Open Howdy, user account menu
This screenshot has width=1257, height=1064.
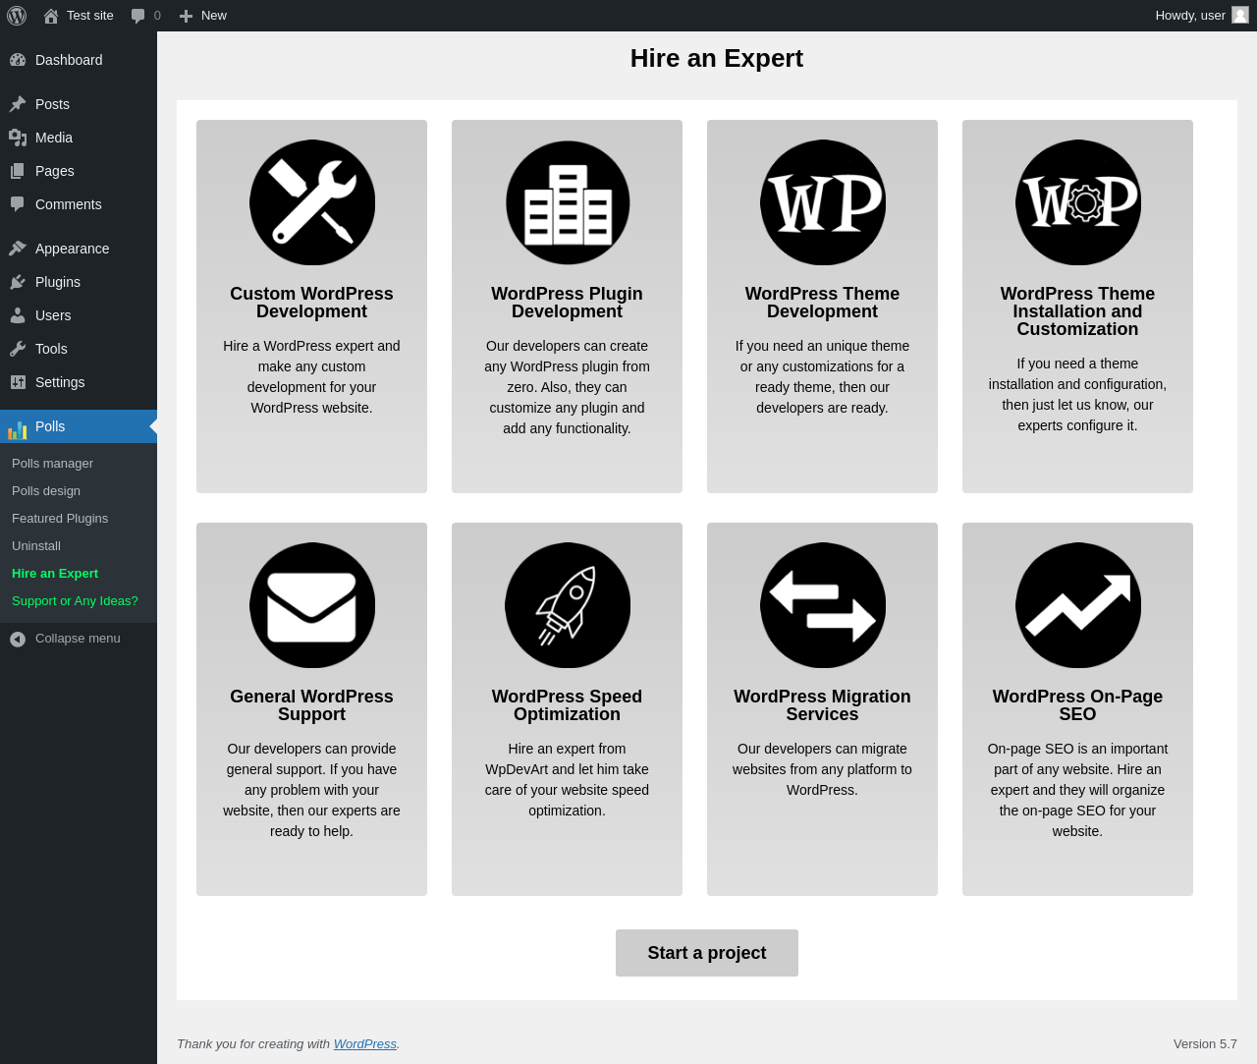click(1202, 16)
